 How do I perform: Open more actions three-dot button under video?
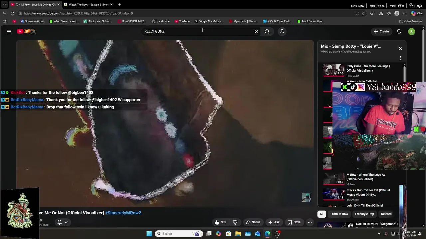[x=310, y=222]
